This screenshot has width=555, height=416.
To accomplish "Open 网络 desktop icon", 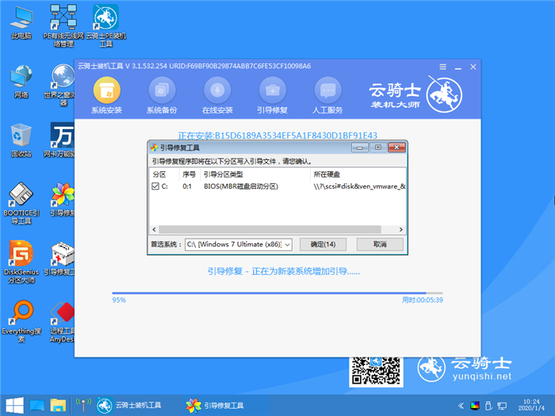I will click(x=21, y=82).
